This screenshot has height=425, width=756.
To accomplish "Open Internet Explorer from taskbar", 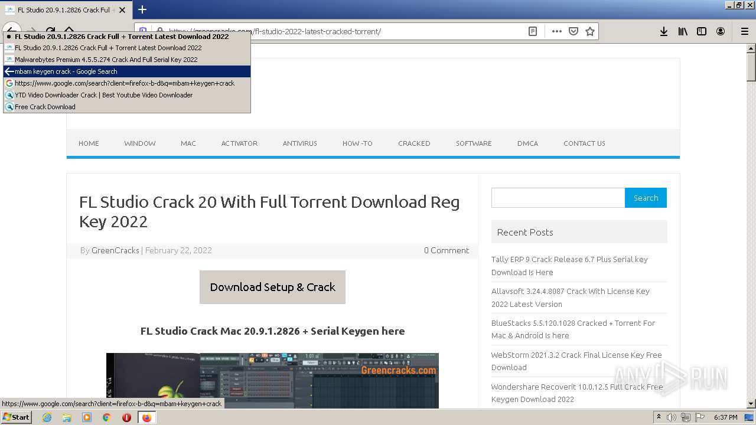I will (x=47, y=417).
